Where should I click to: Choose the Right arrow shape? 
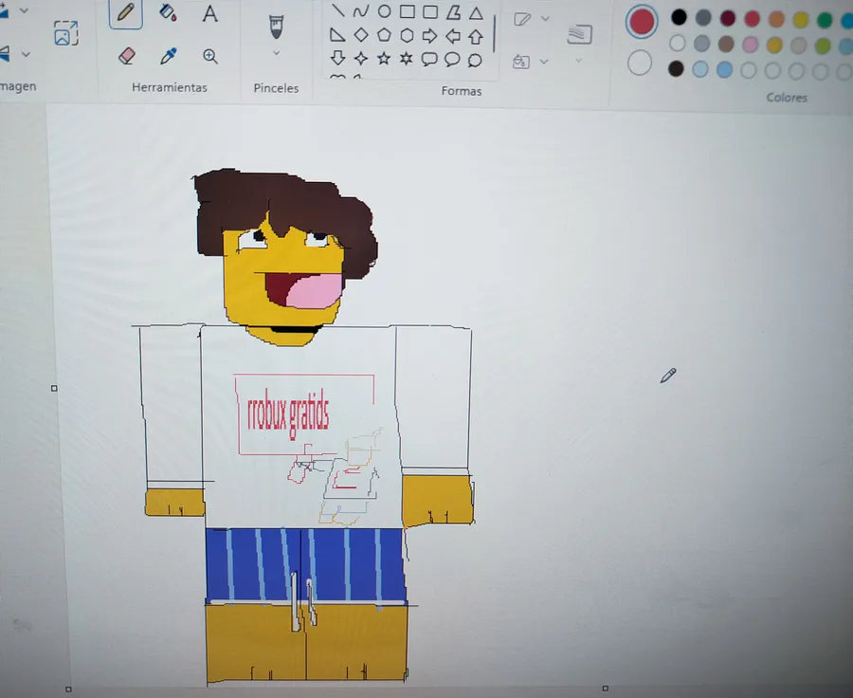(x=429, y=36)
